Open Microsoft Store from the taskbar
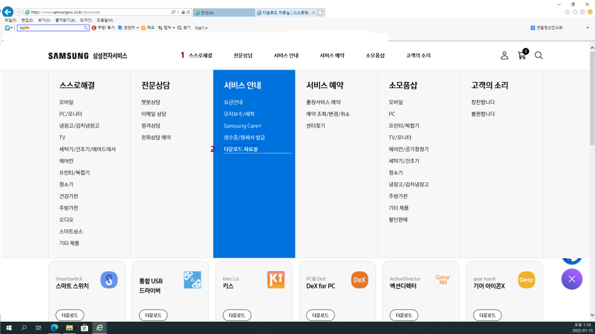595x334 pixels. (84, 328)
